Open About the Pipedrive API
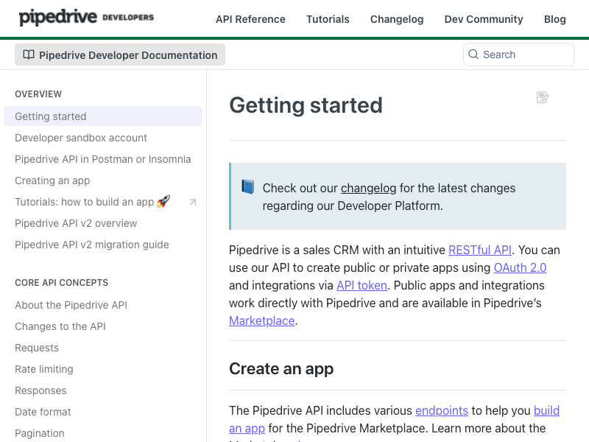This screenshot has width=589, height=442. click(71, 305)
